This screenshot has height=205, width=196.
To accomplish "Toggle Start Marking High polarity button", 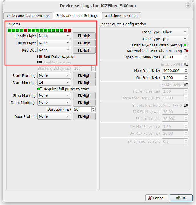I will (84, 83).
